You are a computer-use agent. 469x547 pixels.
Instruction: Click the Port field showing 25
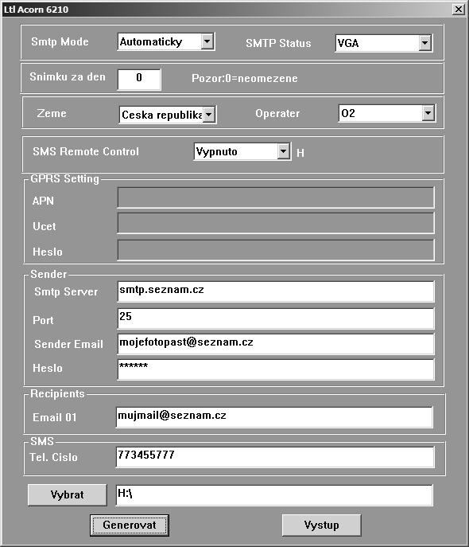276,318
